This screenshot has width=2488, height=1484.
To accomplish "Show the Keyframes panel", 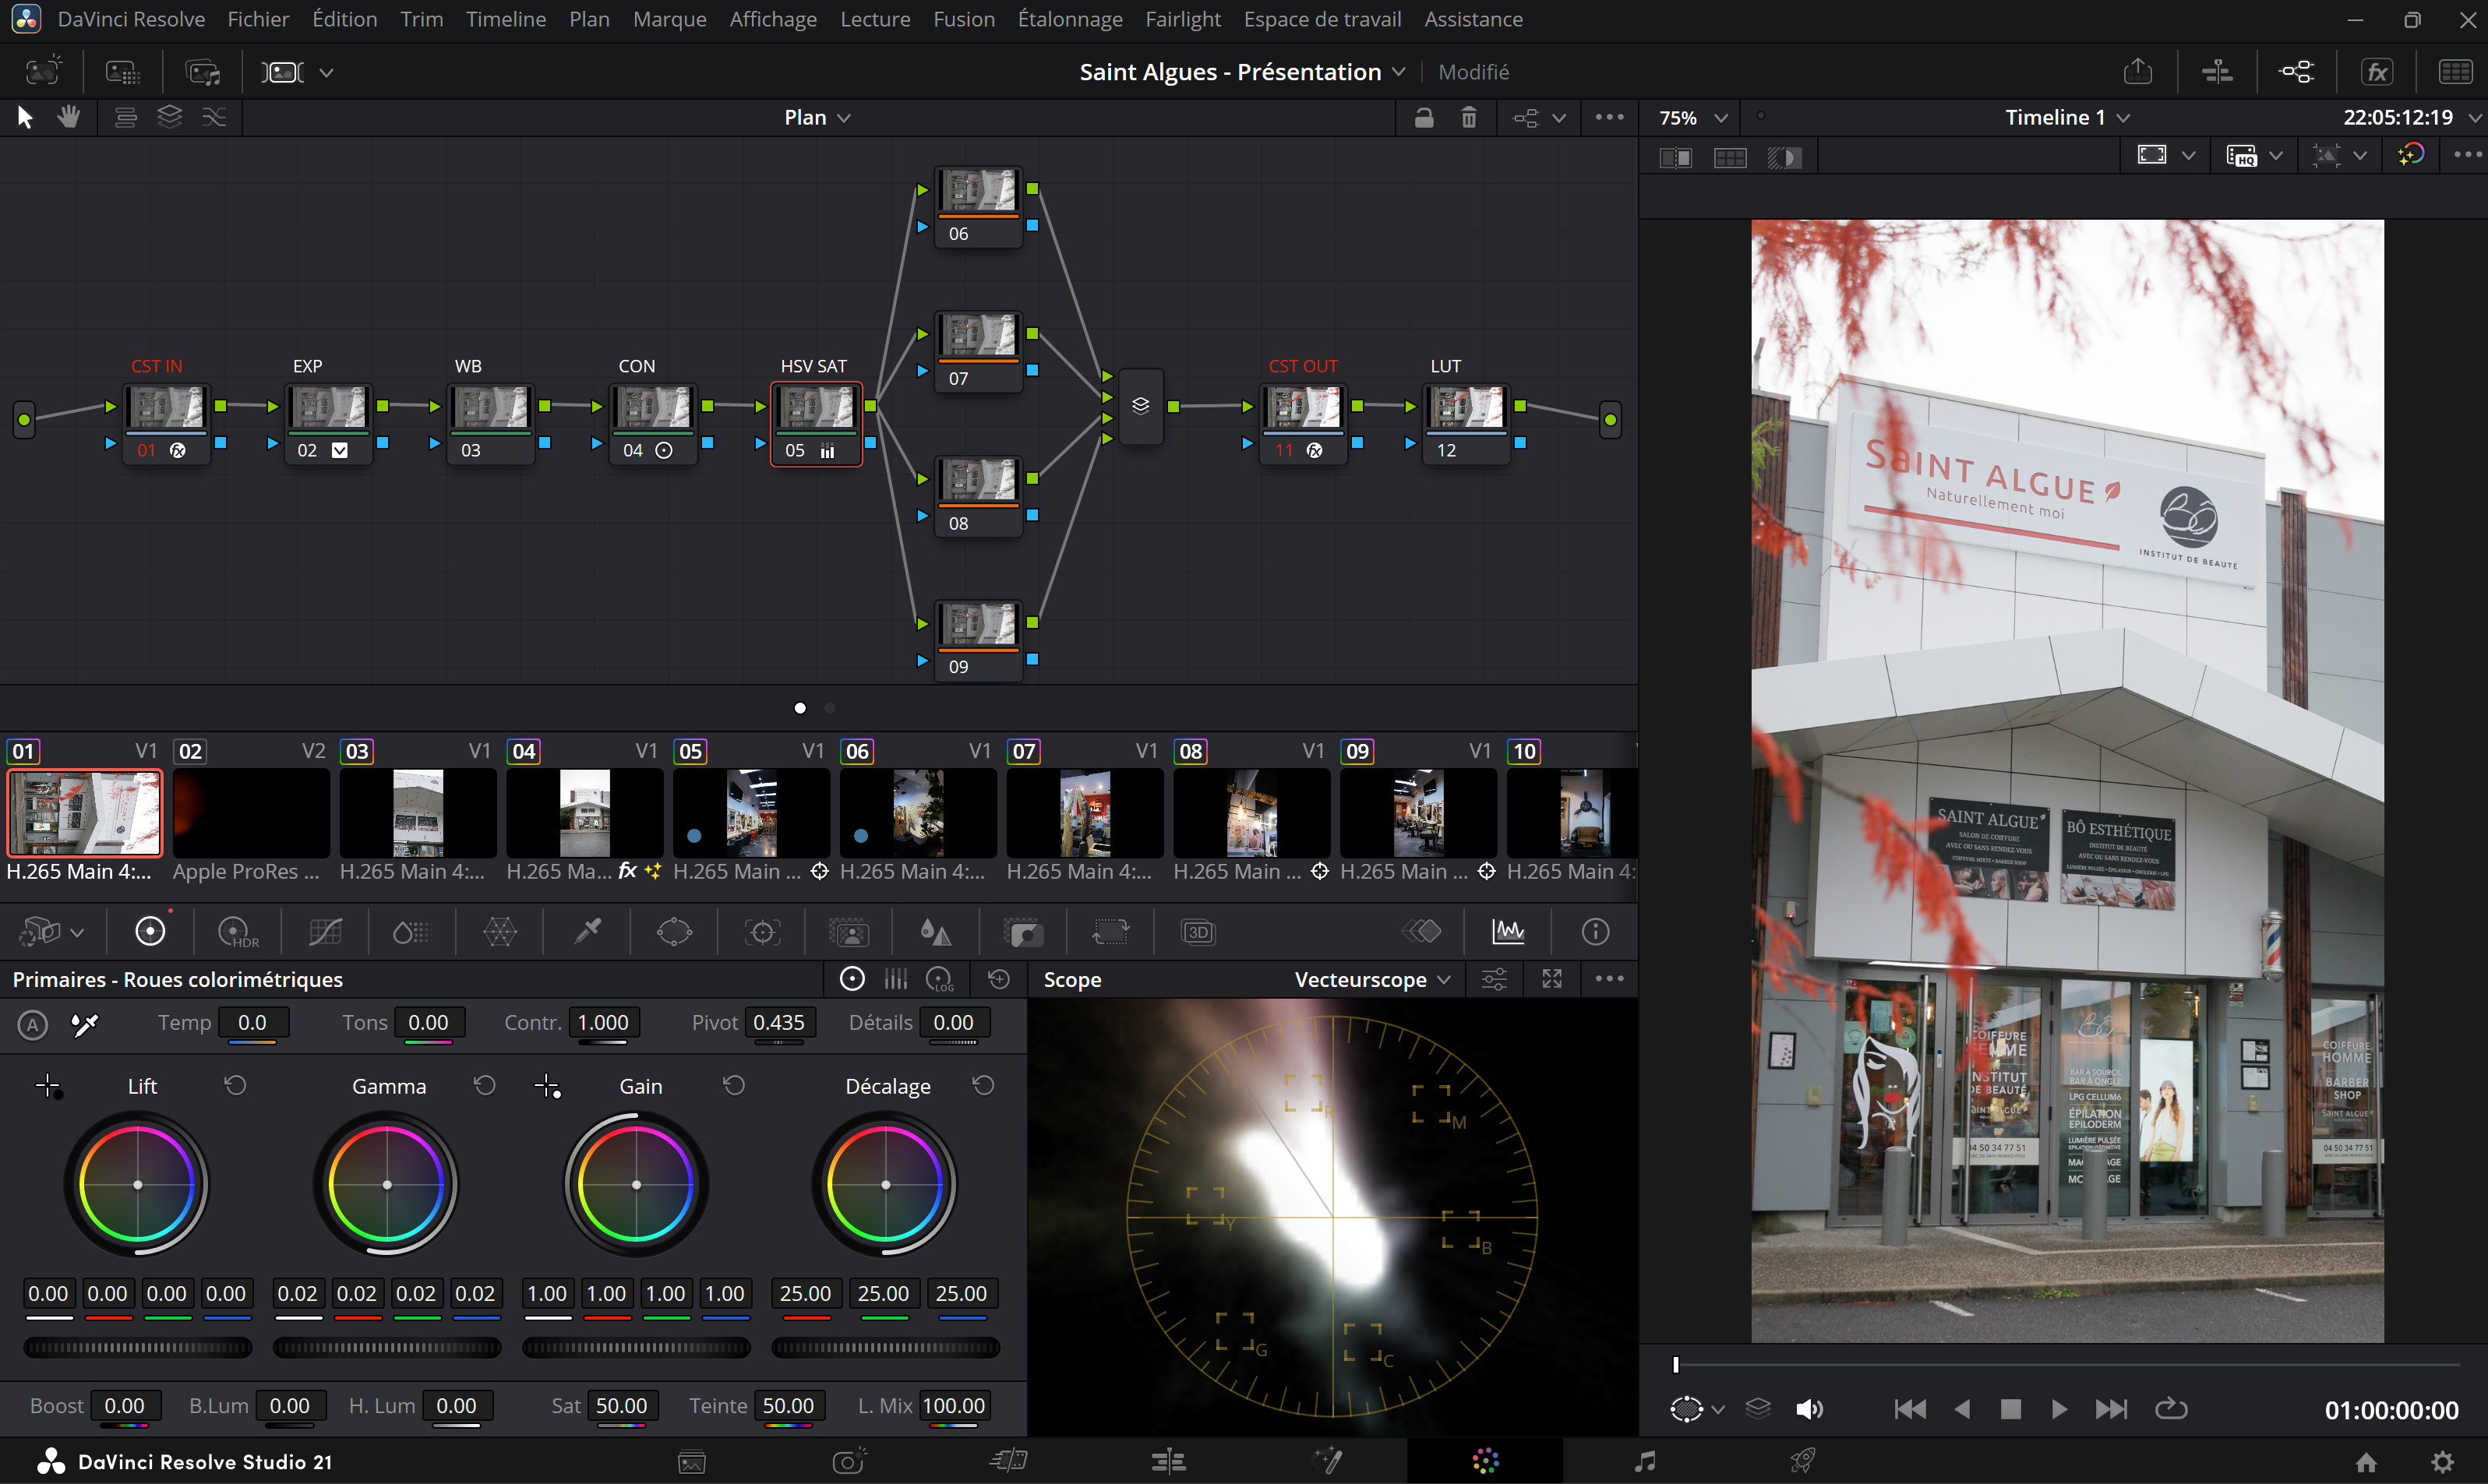I will (x=1421, y=932).
